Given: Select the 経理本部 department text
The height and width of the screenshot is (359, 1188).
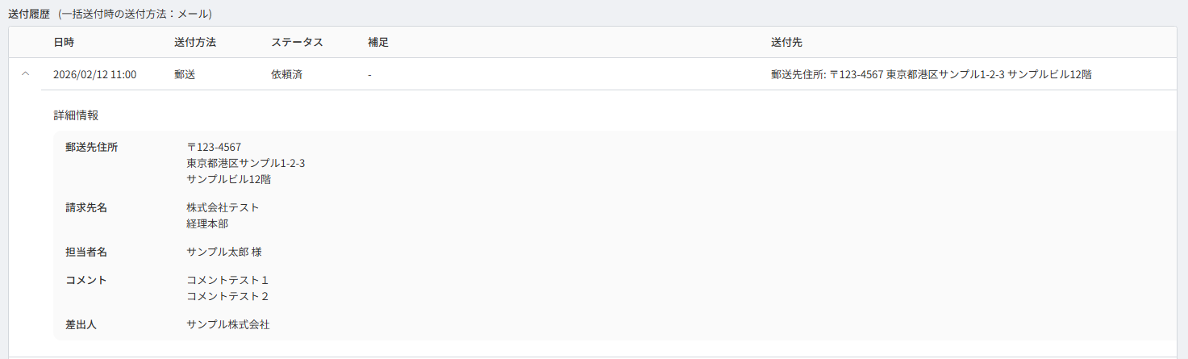Looking at the screenshot, I should click(x=207, y=223).
